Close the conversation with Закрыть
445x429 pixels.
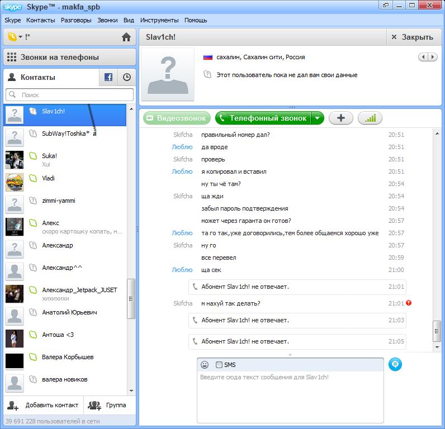point(412,37)
